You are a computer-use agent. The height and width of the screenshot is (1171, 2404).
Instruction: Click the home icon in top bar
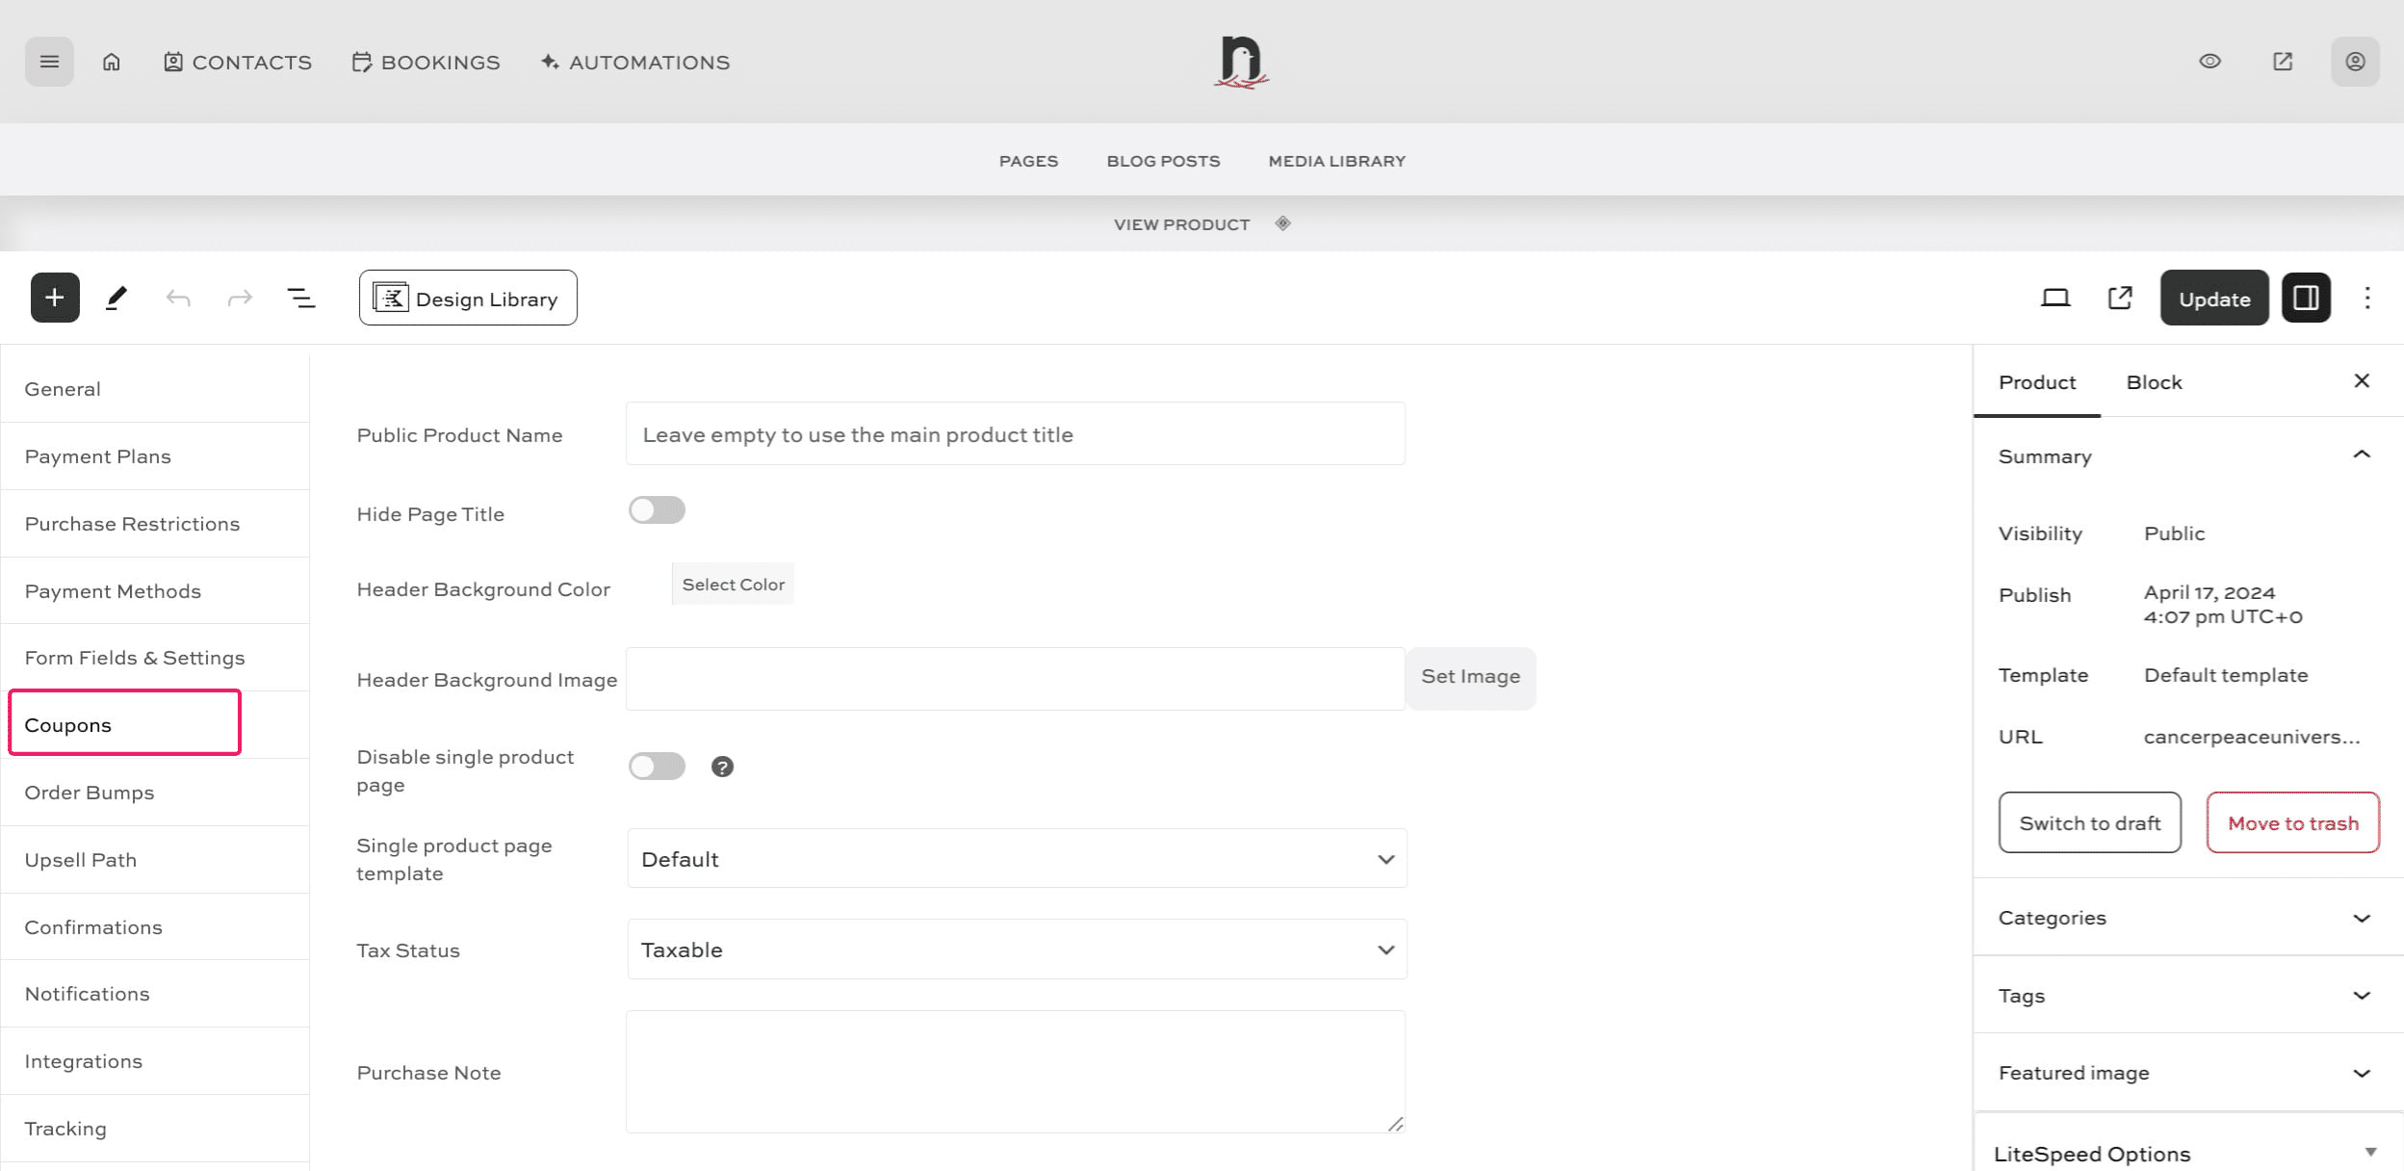click(112, 62)
